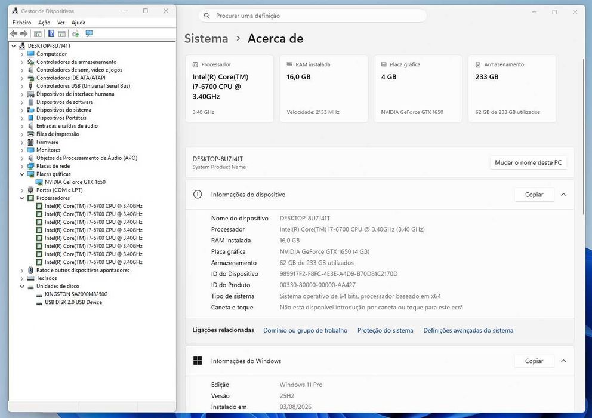Open the Ajuda menu
Screen dimensions: 592x418
[79, 23]
